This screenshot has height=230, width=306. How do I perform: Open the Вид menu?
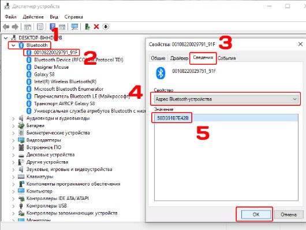(x=54, y=17)
